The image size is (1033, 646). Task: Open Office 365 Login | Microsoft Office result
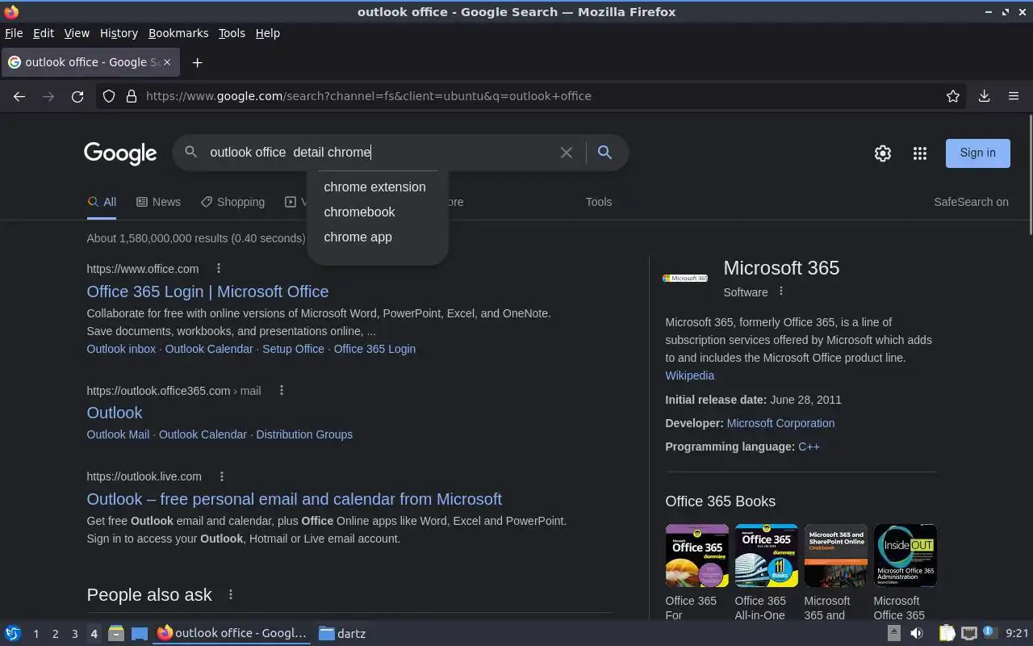click(x=207, y=292)
